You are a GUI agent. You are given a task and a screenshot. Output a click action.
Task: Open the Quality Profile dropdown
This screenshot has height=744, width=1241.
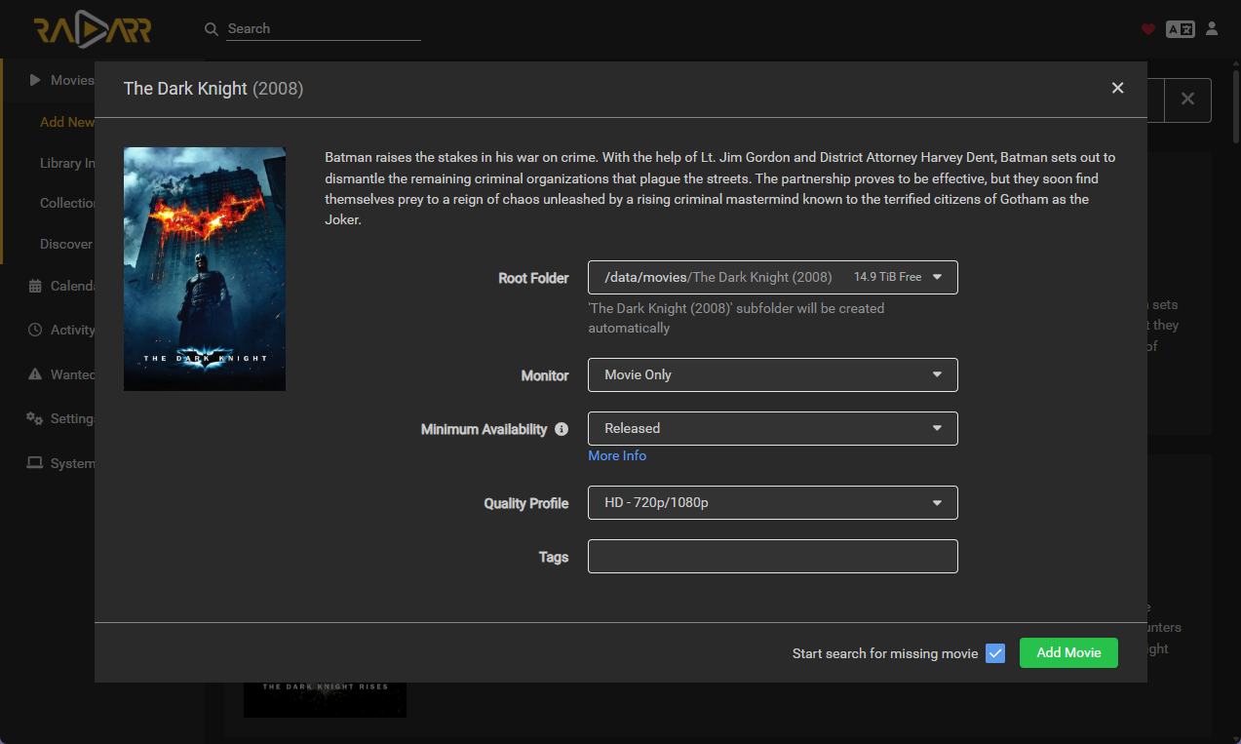click(x=773, y=503)
